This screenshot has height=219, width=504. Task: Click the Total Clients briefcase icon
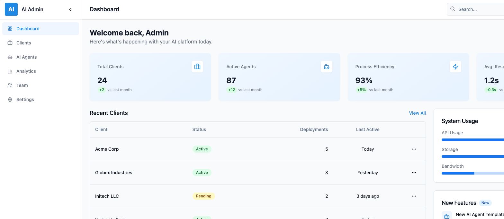click(x=197, y=67)
